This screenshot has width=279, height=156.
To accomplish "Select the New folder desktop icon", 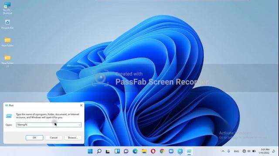I will click(7, 42).
